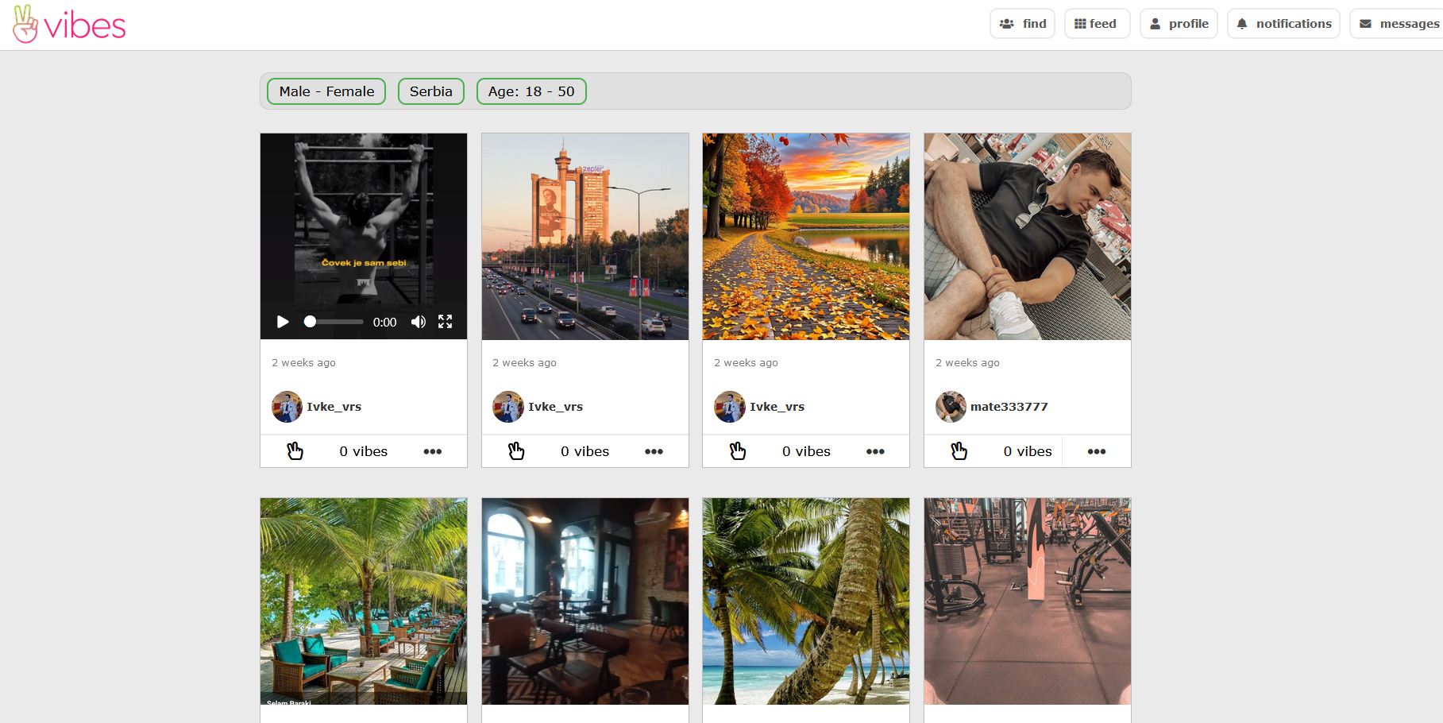Open the vibes logo home link
Image resolution: width=1443 pixels, height=723 pixels.
69,25
